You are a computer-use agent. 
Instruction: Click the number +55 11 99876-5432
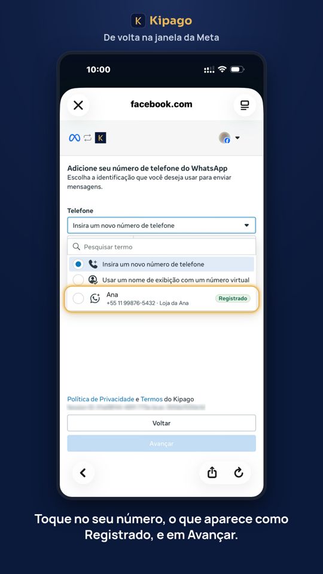click(131, 303)
